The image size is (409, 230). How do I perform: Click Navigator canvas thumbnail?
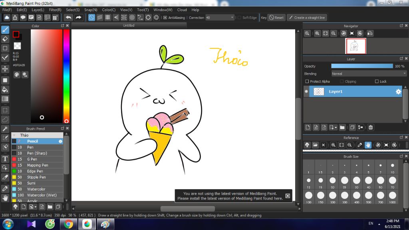point(355,46)
